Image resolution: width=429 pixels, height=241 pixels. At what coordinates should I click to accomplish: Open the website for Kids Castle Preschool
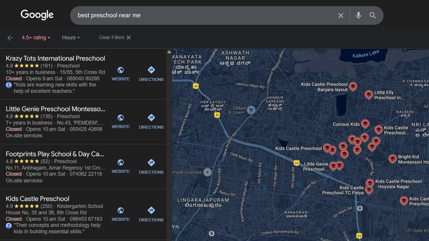(x=120, y=214)
